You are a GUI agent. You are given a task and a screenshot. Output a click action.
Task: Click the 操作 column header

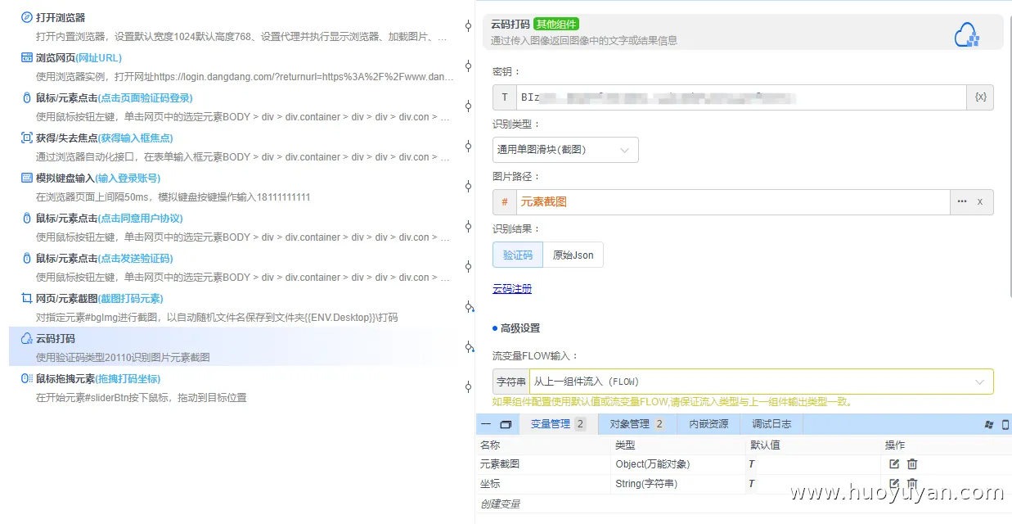pyautogui.click(x=895, y=445)
